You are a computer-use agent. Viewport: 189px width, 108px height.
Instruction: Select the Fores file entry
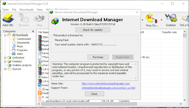click(43, 53)
